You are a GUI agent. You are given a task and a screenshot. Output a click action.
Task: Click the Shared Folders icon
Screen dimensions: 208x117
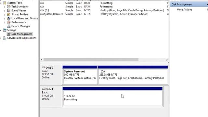coord(9,14)
